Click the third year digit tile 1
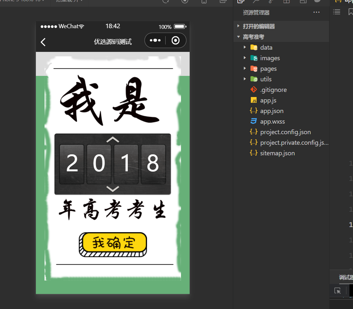 126,164
